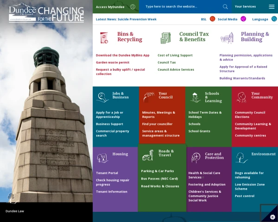This screenshot has height=222, width=278.
Task: Click the search magnifier icon
Action: pyautogui.click(x=225, y=7)
